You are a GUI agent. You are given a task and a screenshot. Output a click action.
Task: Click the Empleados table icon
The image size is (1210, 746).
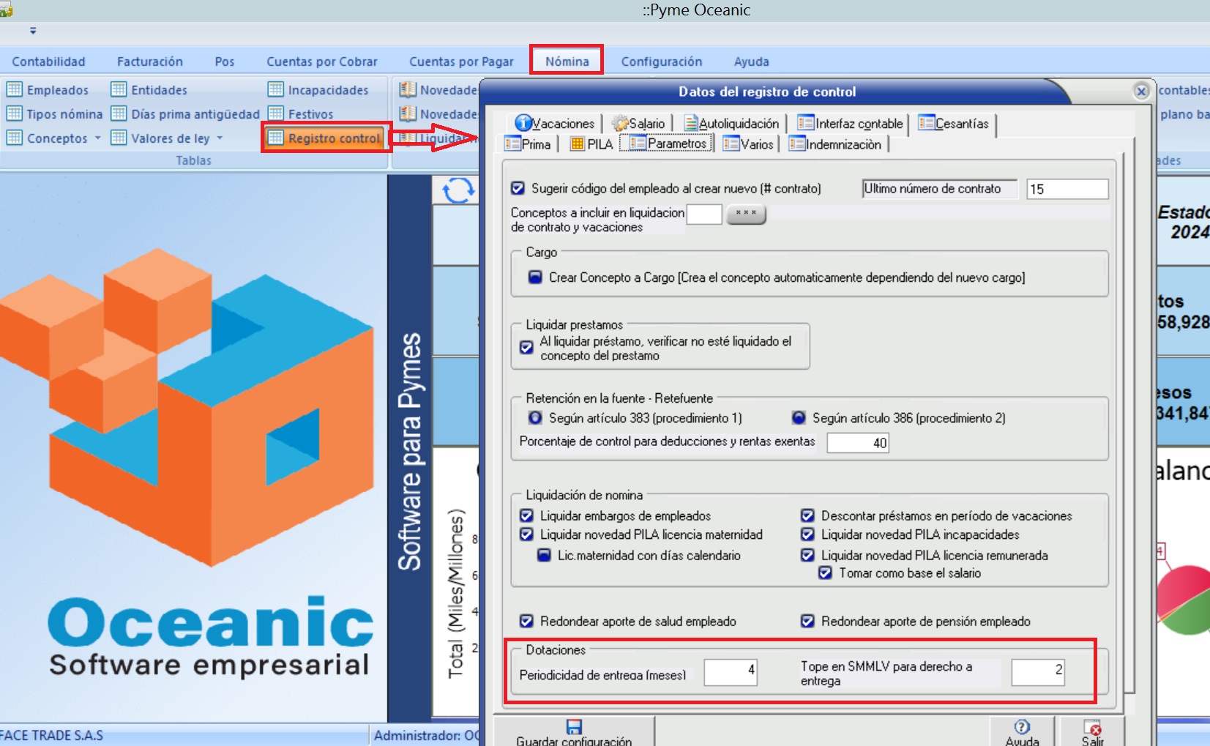pyautogui.click(x=14, y=89)
